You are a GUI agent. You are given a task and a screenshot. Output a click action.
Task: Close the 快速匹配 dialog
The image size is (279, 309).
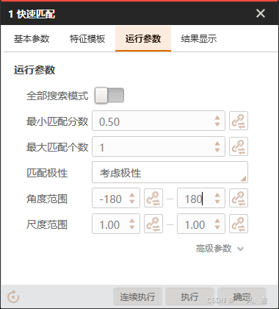(x=261, y=13)
